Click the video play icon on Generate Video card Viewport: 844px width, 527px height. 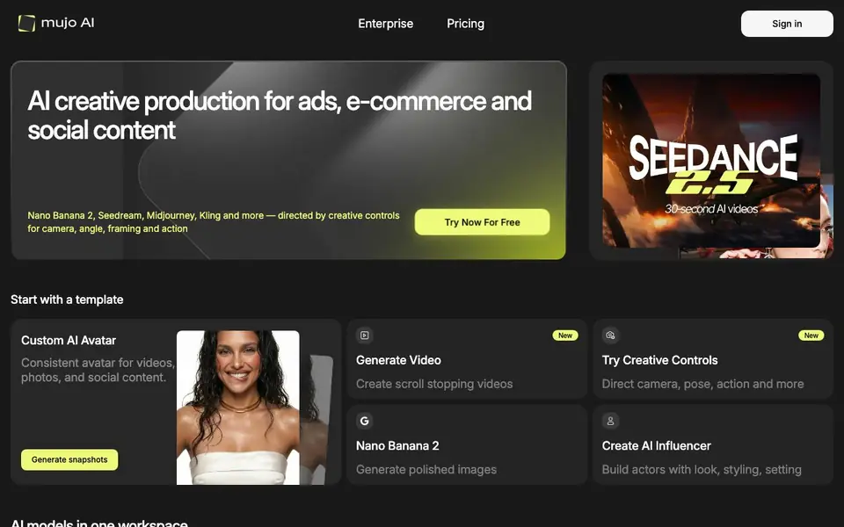point(364,335)
